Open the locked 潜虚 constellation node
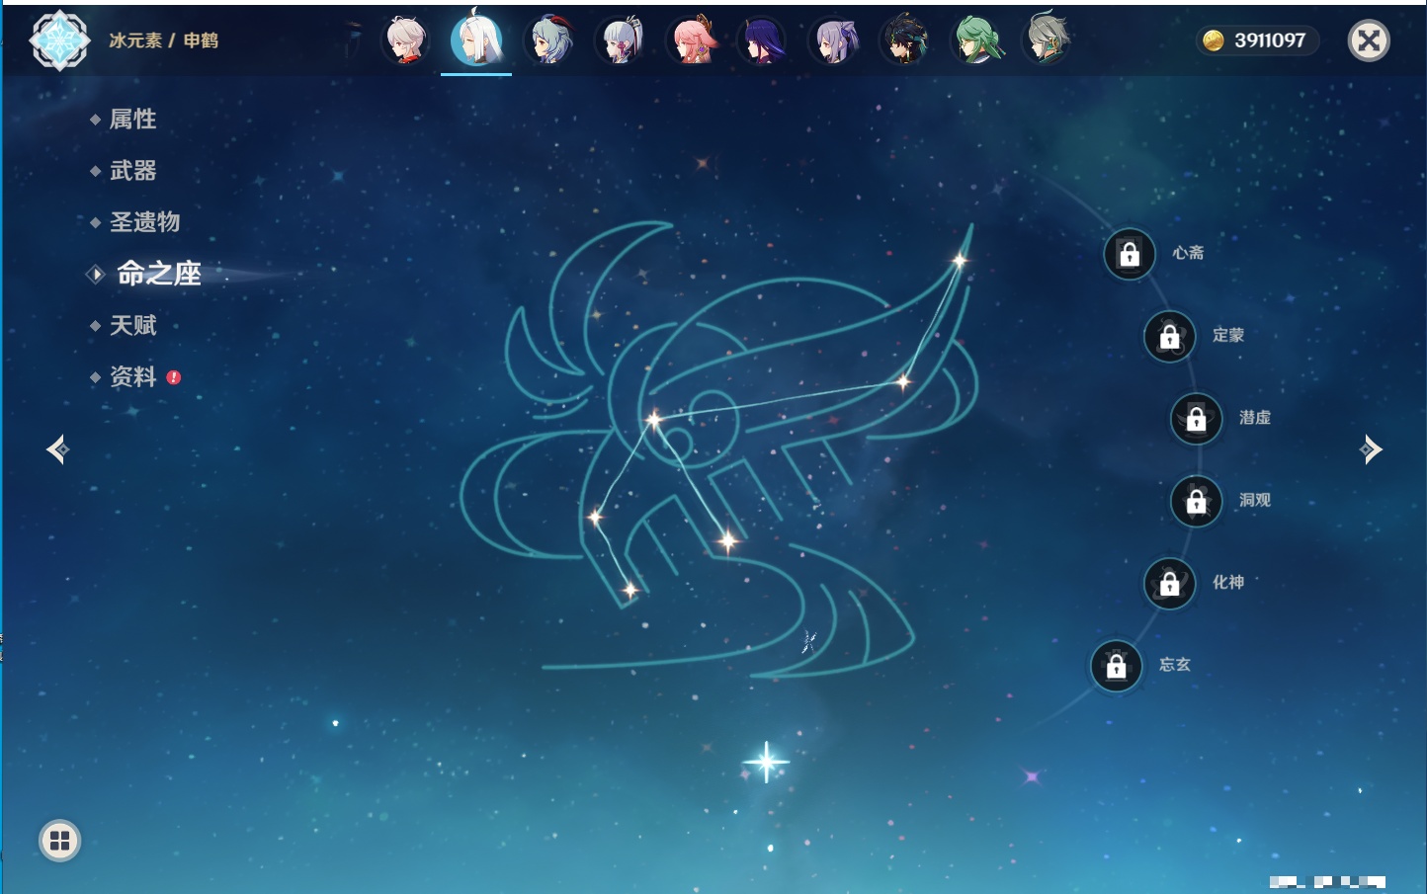 coord(1196,419)
